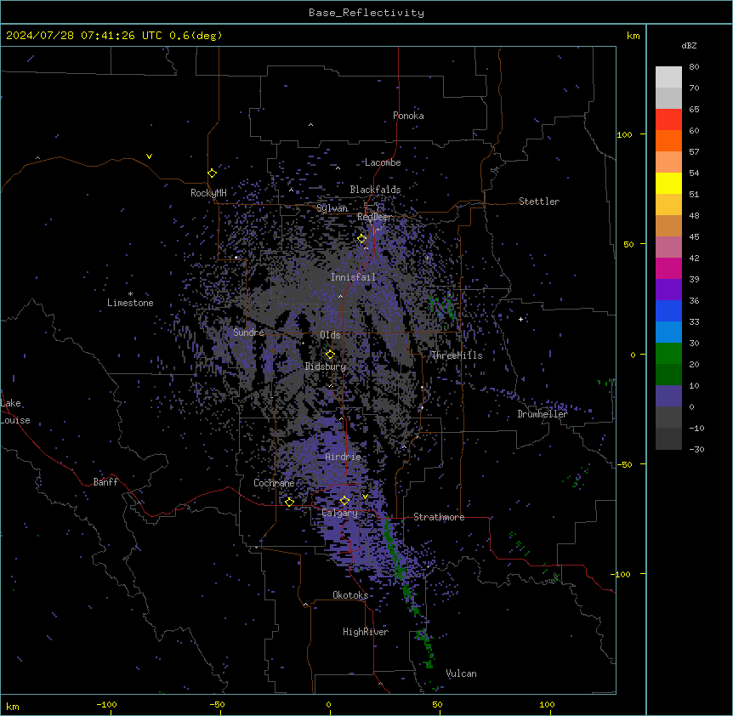Click the Blackfalds label on the map
Image resolution: width=733 pixels, height=716 pixels.
click(x=375, y=190)
